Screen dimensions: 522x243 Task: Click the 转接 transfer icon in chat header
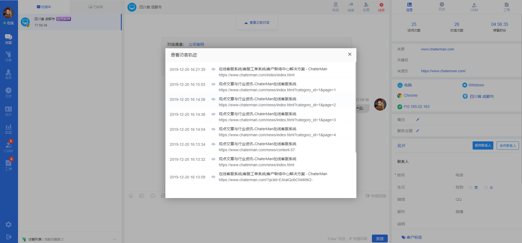point(351,7)
